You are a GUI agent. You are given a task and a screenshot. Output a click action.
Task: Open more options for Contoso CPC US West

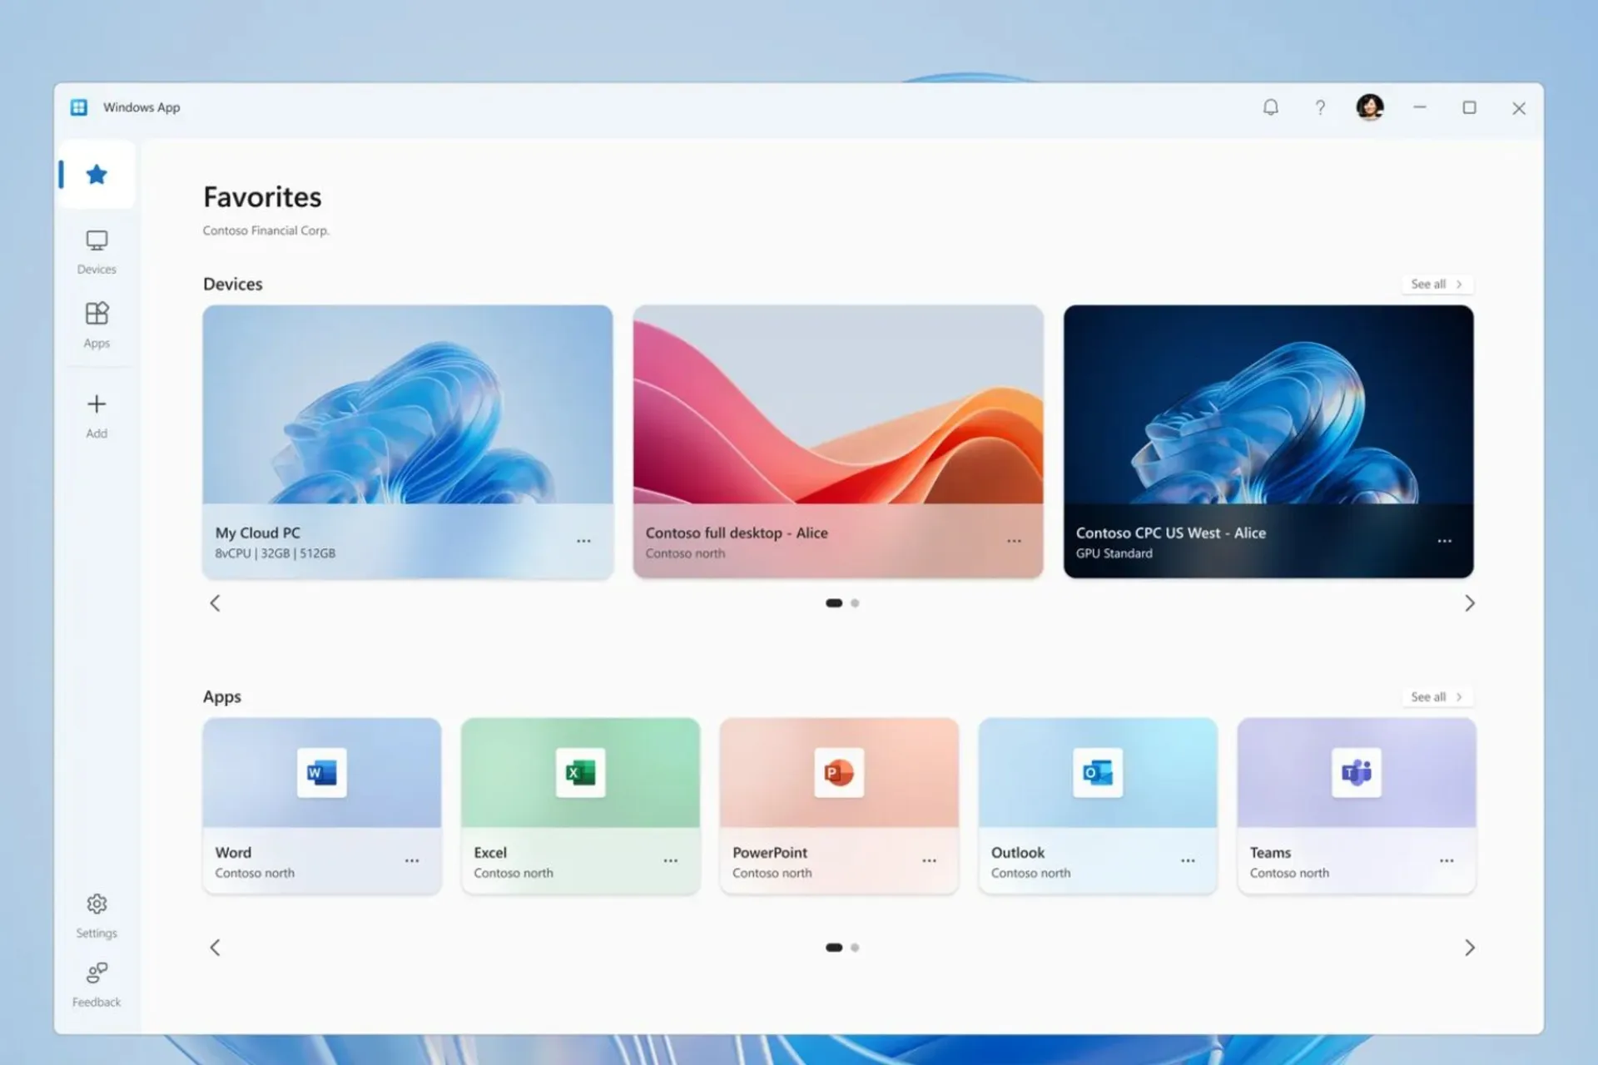click(1444, 541)
